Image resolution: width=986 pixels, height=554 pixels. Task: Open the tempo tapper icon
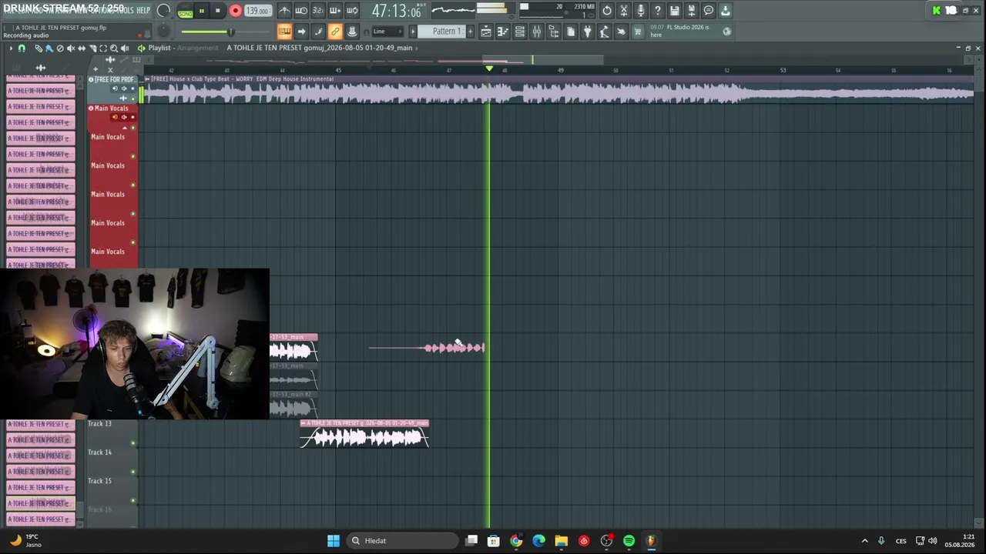click(x=605, y=32)
